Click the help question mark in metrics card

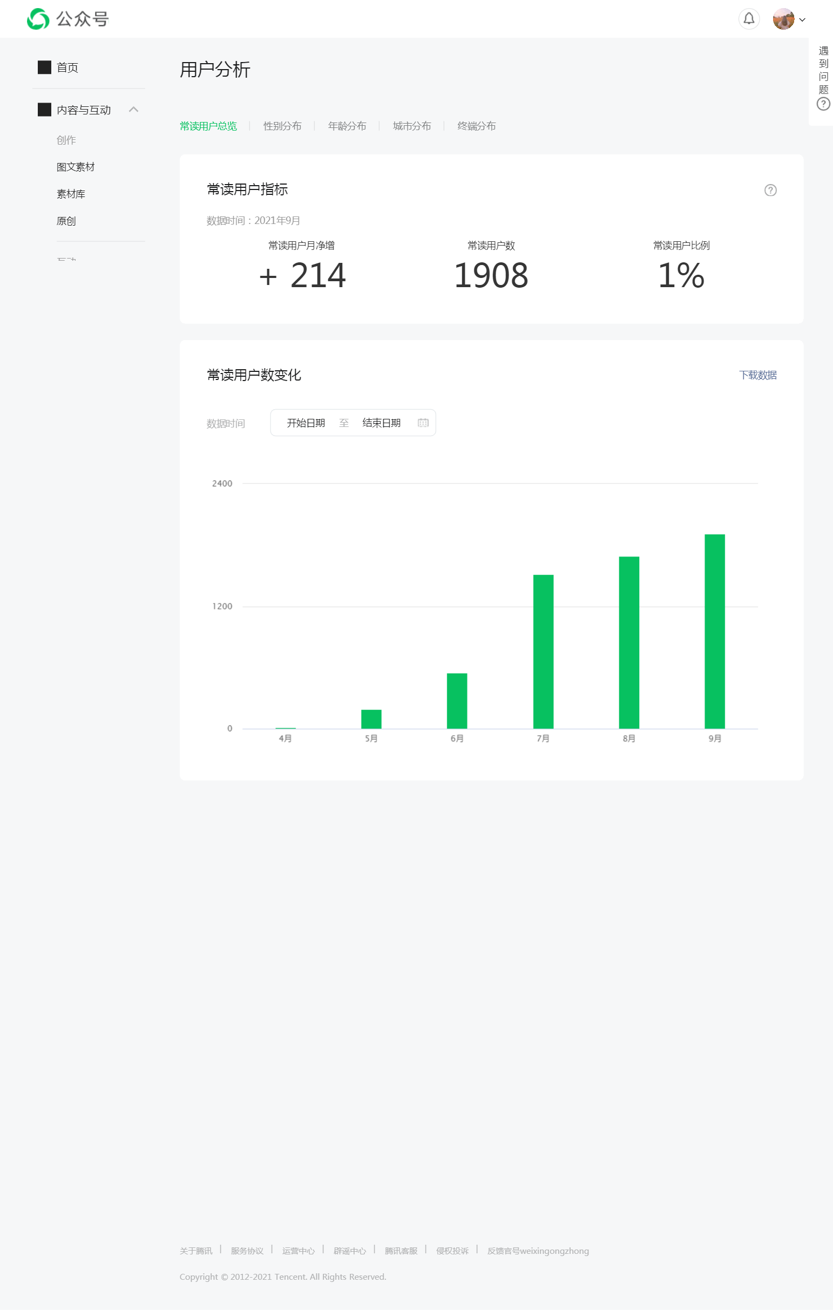point(770,190)
